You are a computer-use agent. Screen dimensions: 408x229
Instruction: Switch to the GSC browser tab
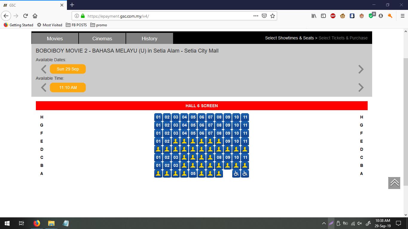33,5
